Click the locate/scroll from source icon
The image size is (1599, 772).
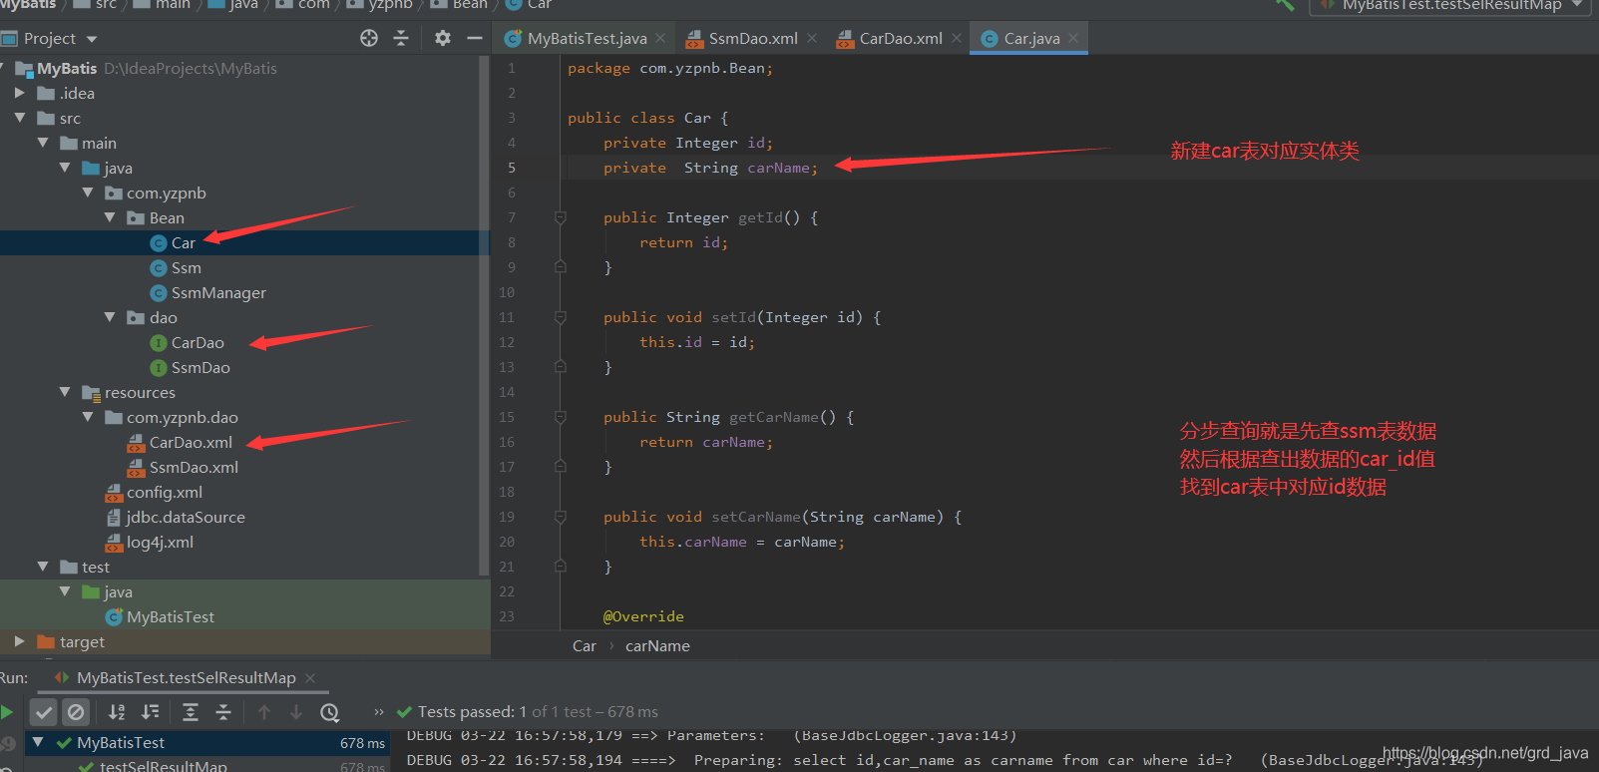(x=369, y=38)
